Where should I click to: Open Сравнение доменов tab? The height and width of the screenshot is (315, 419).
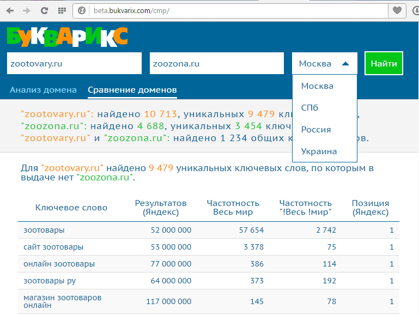point(132,90)
